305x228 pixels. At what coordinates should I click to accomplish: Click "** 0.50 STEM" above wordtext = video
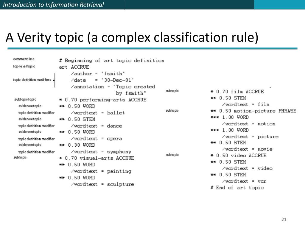228,162
